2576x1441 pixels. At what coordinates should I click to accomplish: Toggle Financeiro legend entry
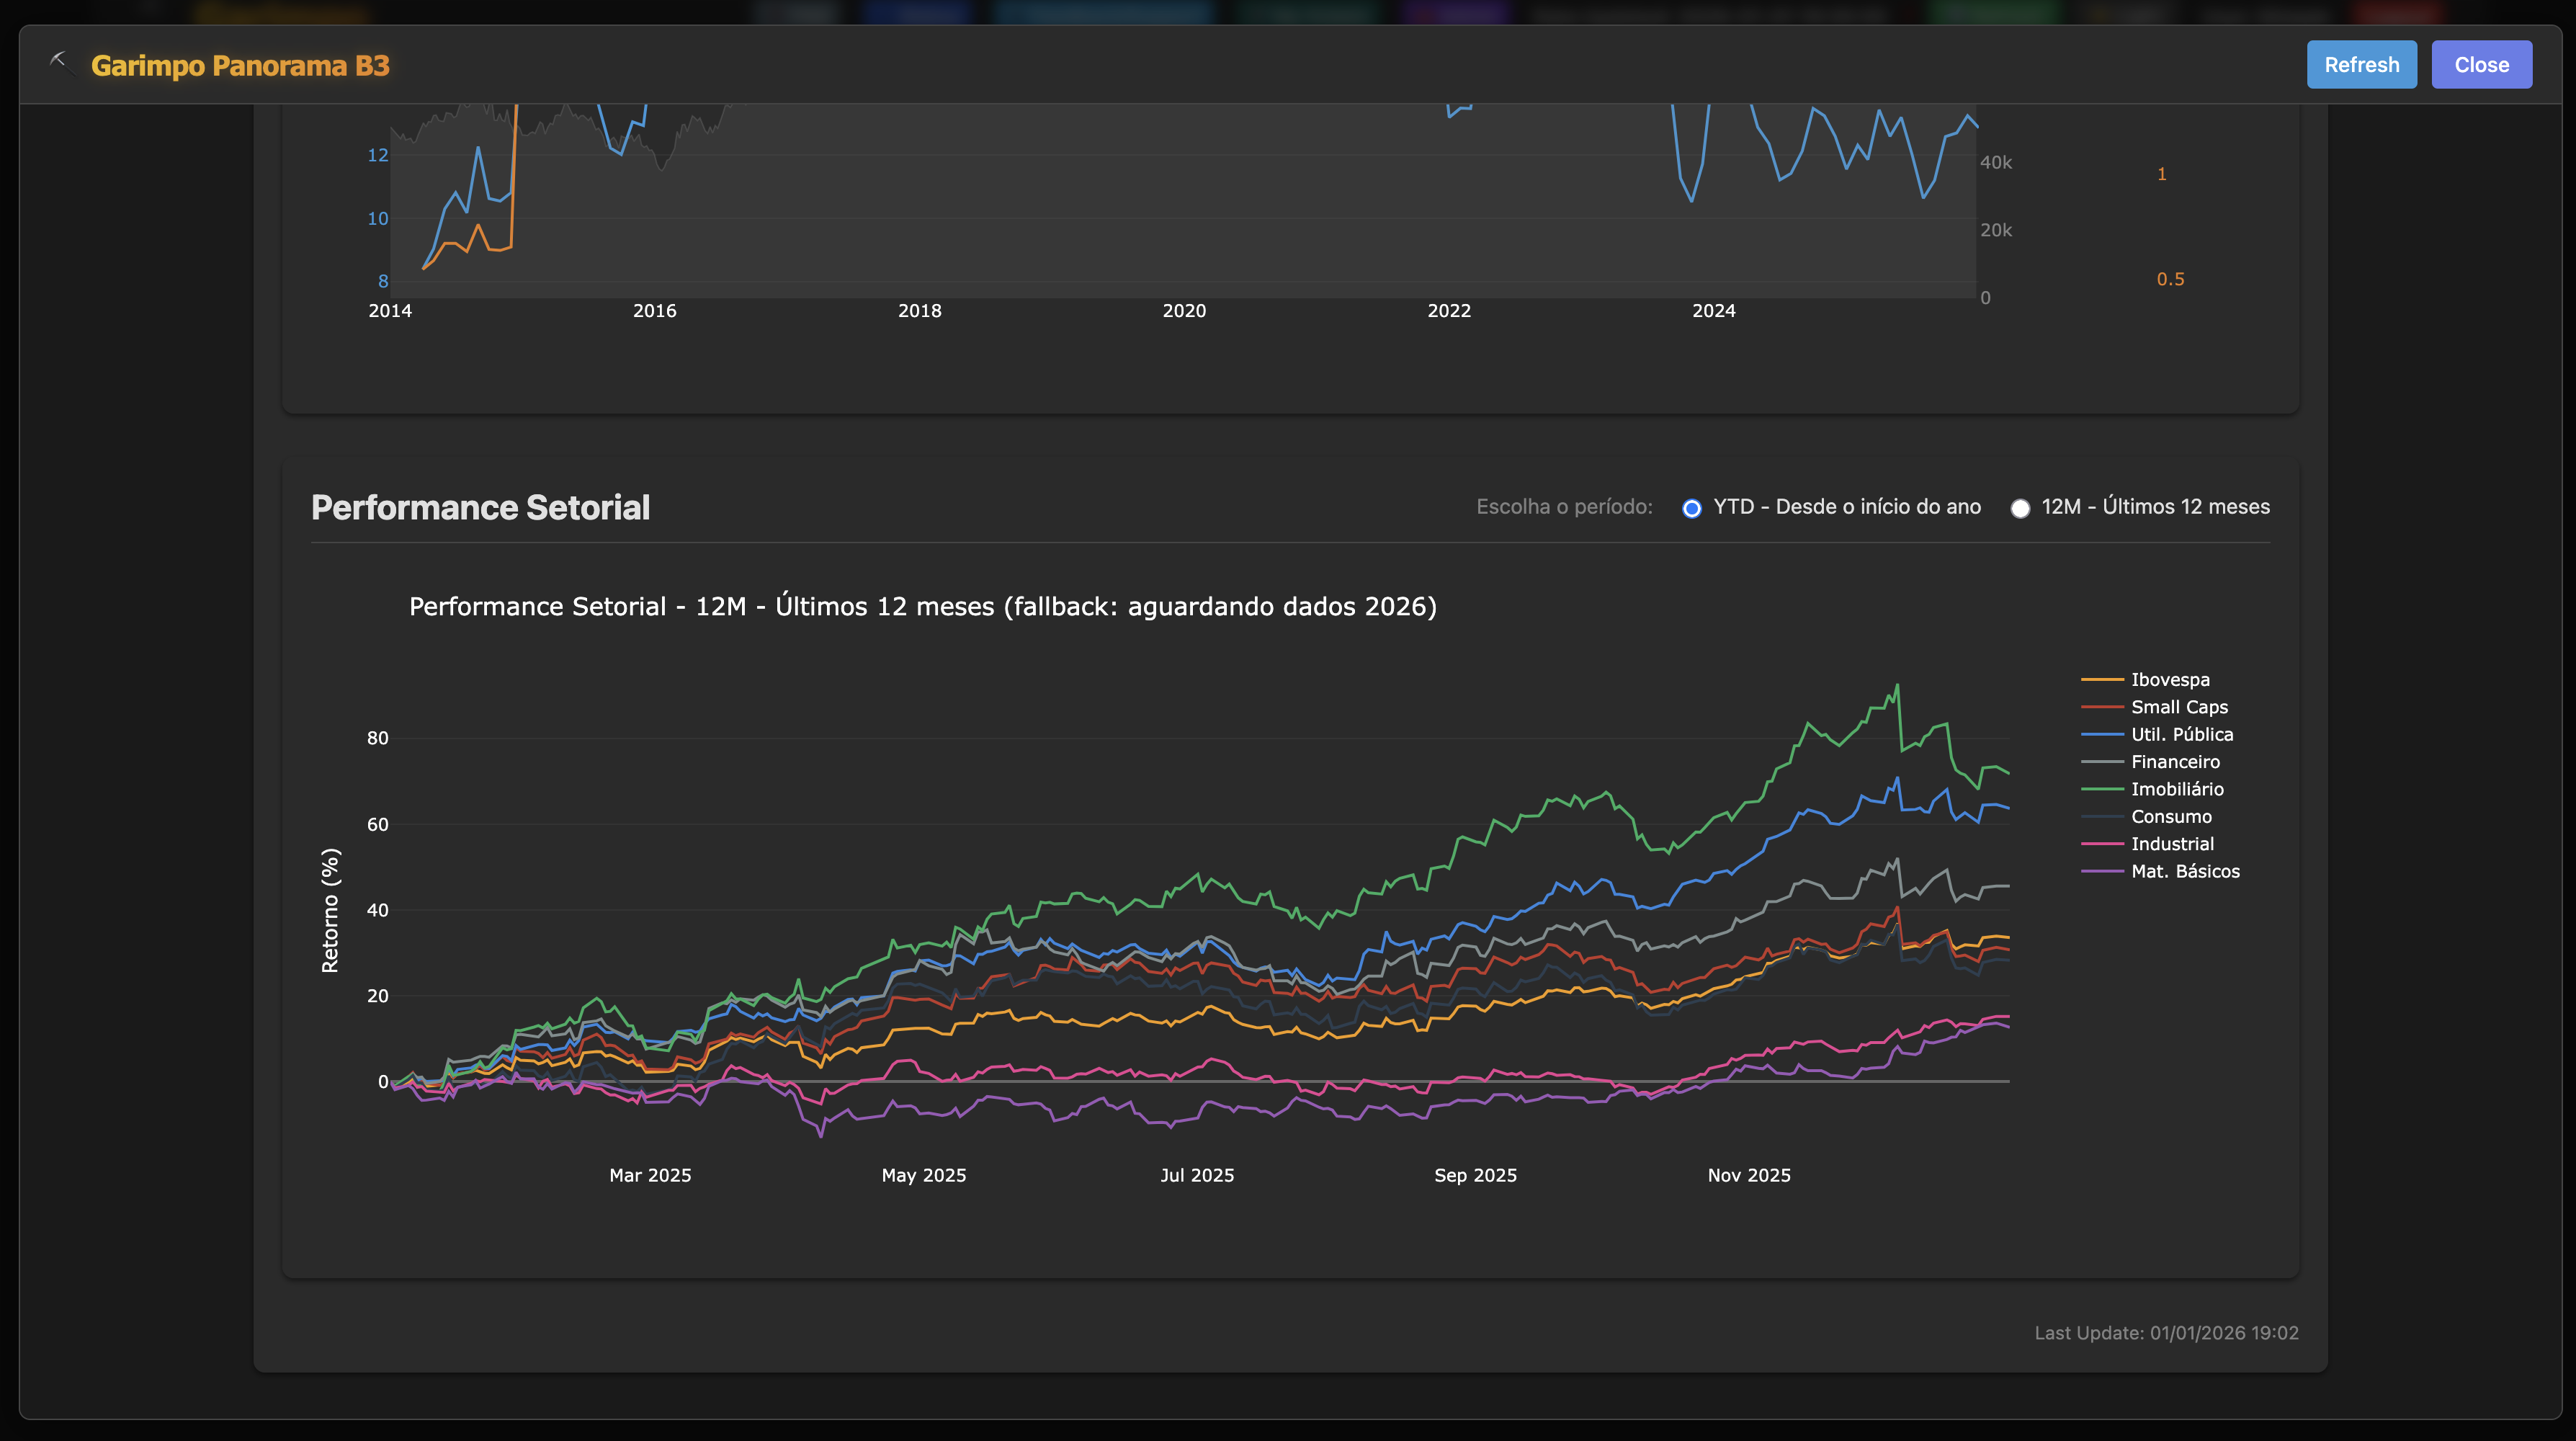(x=2174, y=762)
